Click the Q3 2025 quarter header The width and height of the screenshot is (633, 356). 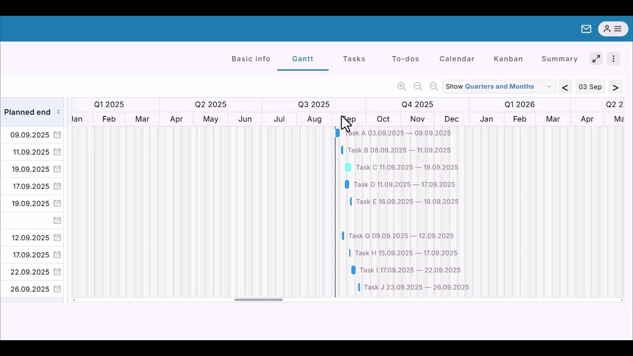click(x=314, y=104)
